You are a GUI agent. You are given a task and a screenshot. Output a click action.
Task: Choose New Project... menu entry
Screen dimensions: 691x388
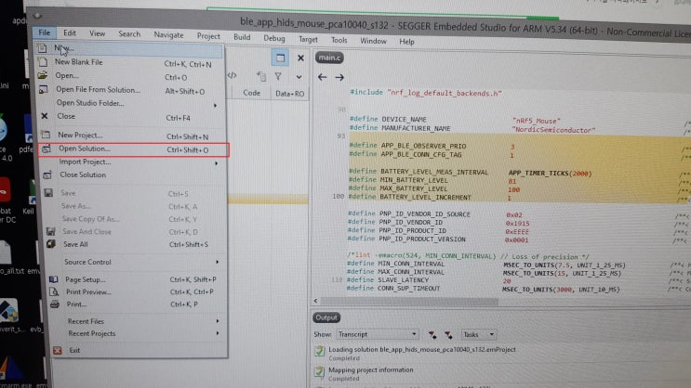[133, 136]
